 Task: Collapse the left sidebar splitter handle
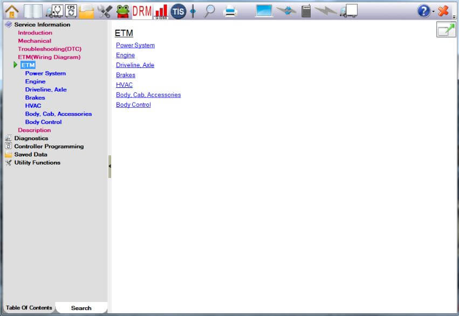point(109,167)
